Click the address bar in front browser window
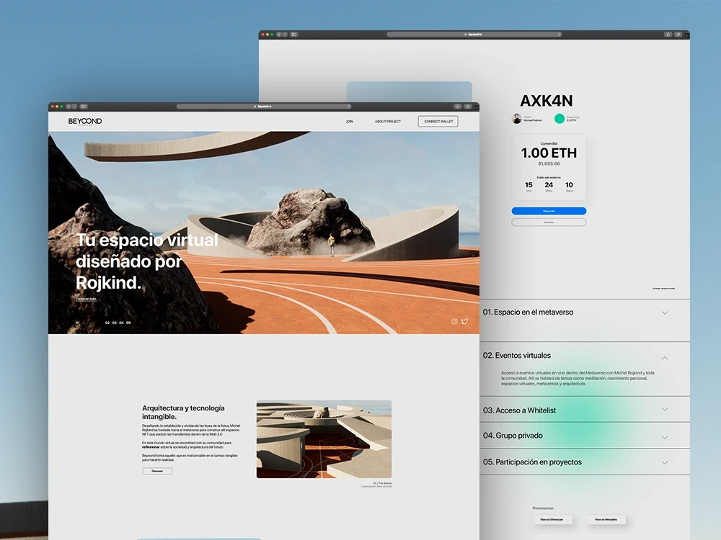Viewport: 721px width, 540px height. tap(264, 107)
